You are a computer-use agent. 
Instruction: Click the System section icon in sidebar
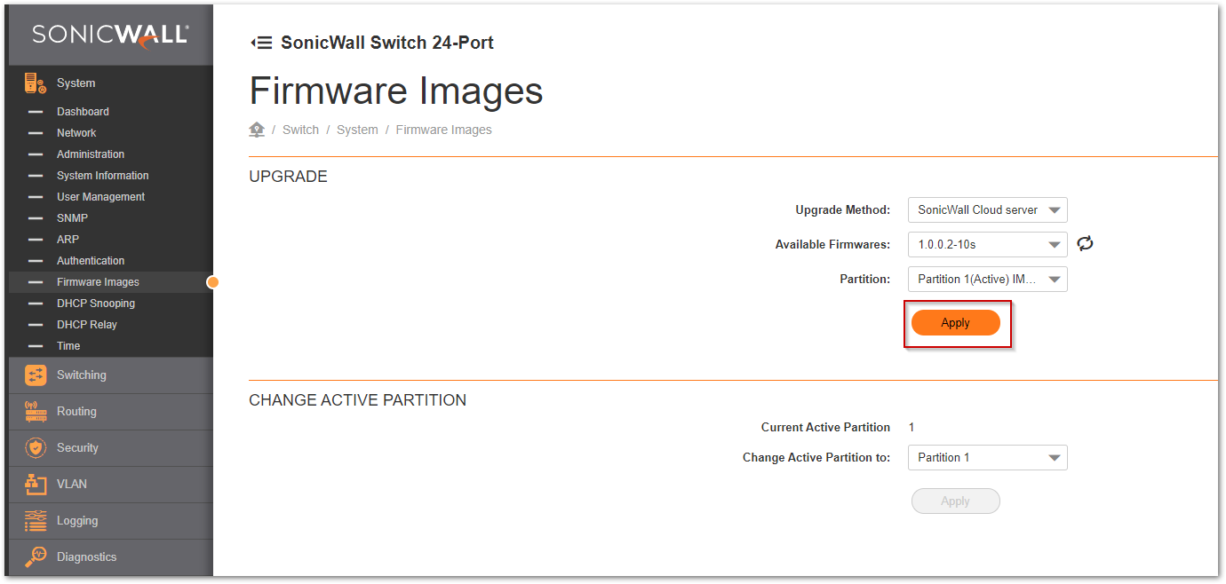[36, 83]
